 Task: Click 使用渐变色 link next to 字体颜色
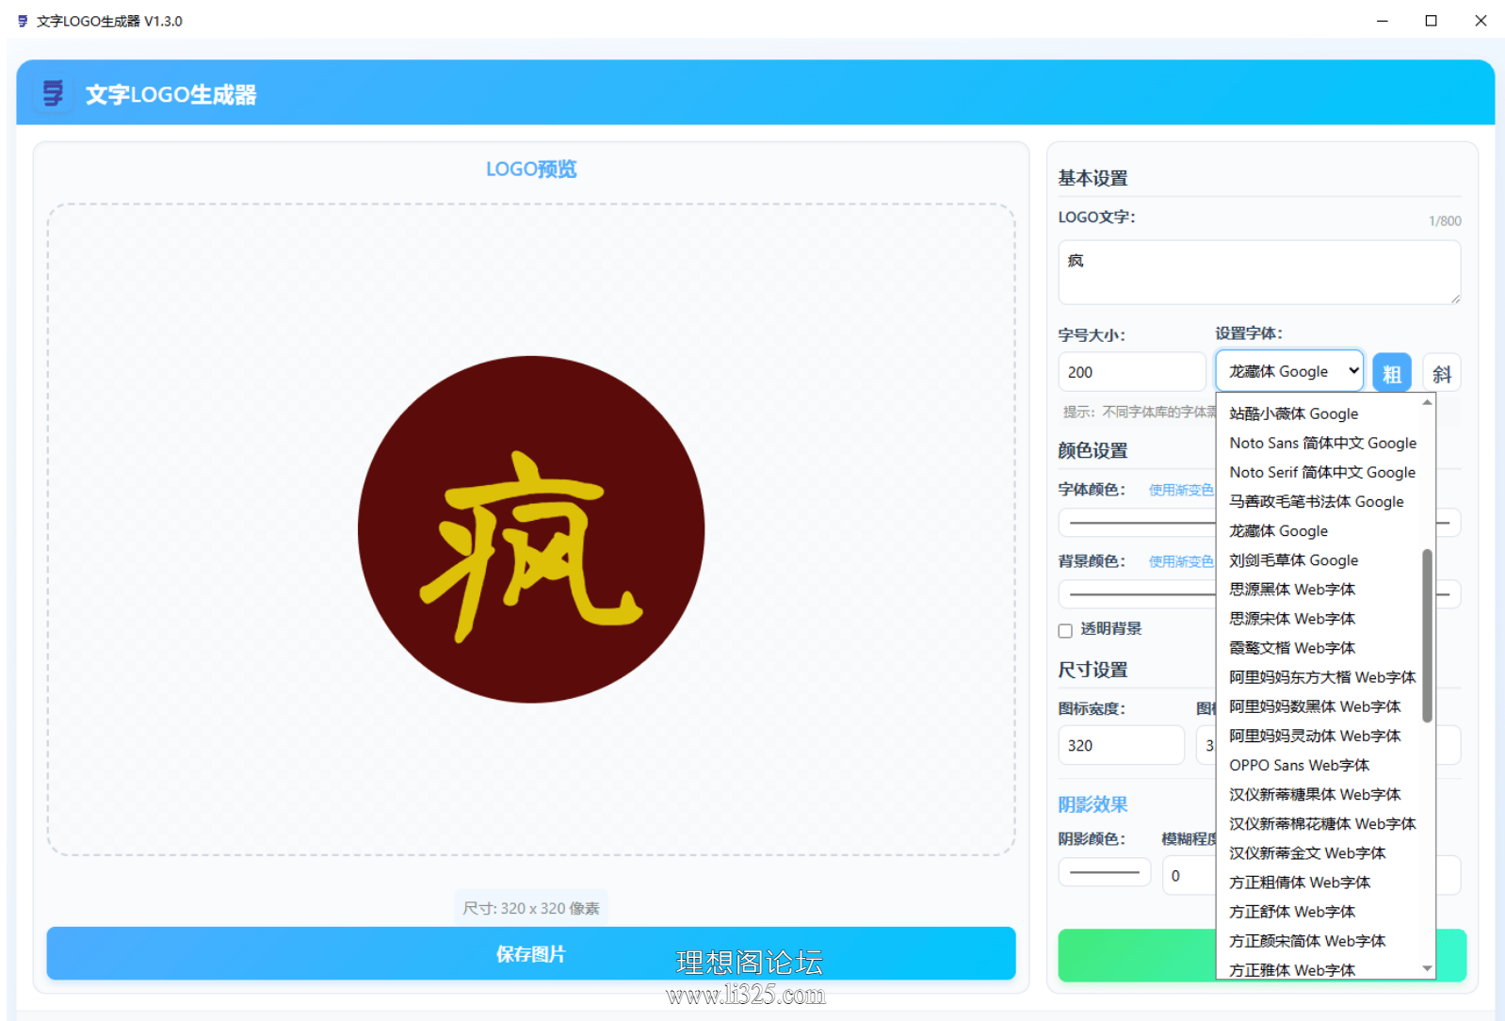pos(1181,490)
